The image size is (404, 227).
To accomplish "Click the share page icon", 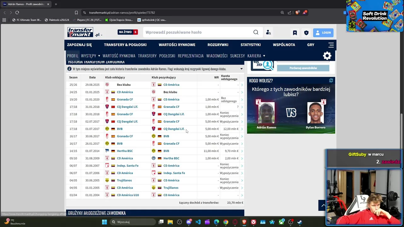I will click(289, 13).
